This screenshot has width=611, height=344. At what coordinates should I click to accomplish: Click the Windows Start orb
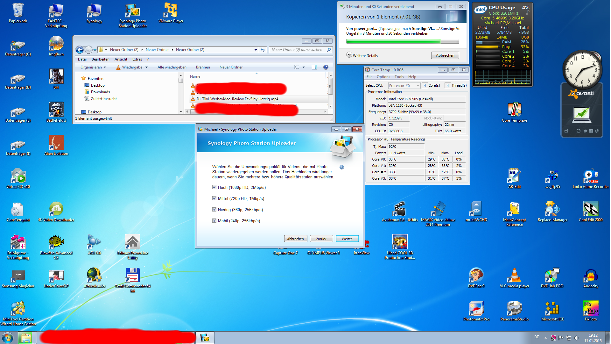tap(8, 338)
